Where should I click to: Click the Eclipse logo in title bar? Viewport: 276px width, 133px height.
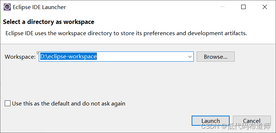pyautogui.click(x=7, y=7)
